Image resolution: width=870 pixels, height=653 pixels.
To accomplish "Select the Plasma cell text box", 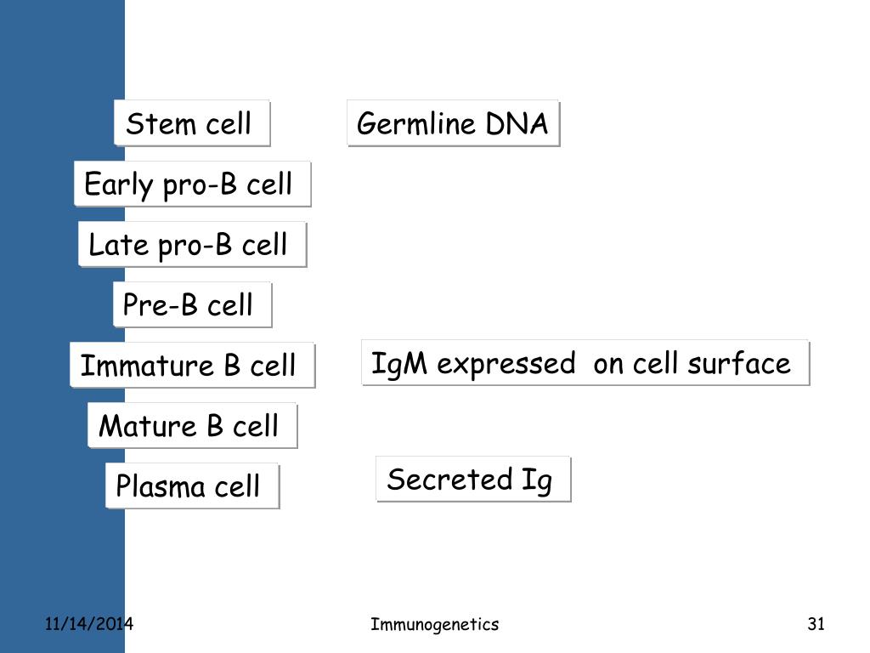I will [193, 485].
